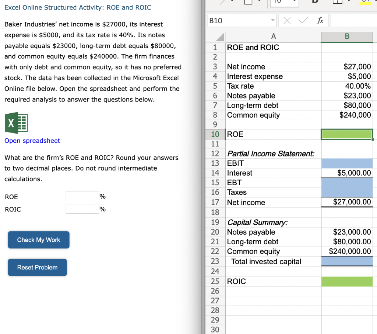Open the spreadsheet via the Open spreadsheet link
Image resolution: width=377 pixels, height=334 pixels.
(x=32, y=141)
